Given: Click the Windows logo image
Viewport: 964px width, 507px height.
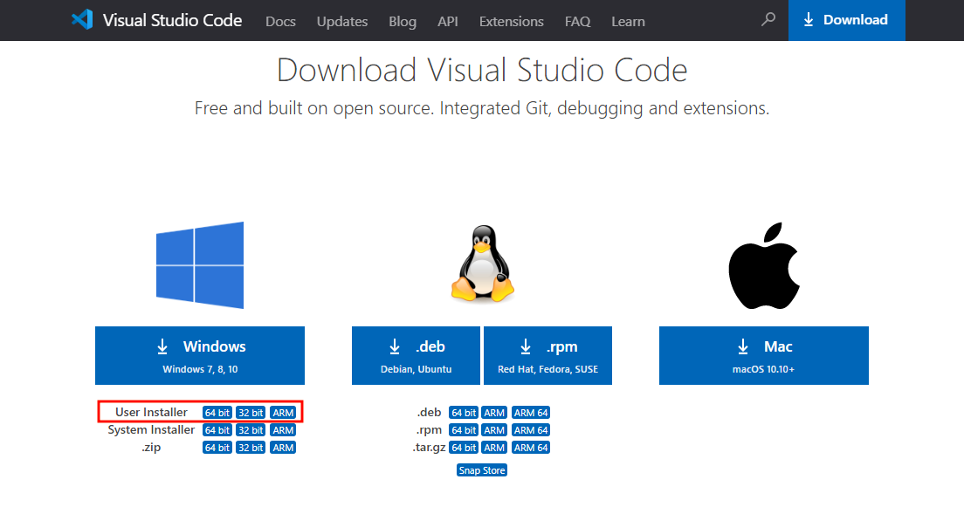Looking at the screenshot, I should click(x=200, y=265).
